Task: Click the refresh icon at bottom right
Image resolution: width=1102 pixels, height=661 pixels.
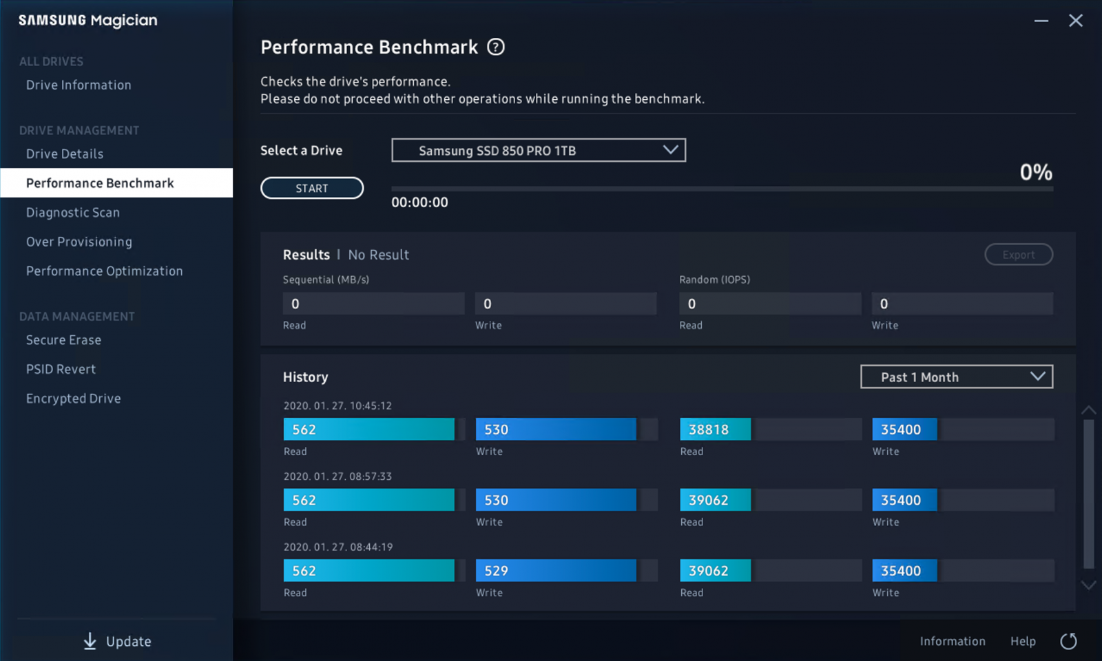Action: (x=1068, y=641)
